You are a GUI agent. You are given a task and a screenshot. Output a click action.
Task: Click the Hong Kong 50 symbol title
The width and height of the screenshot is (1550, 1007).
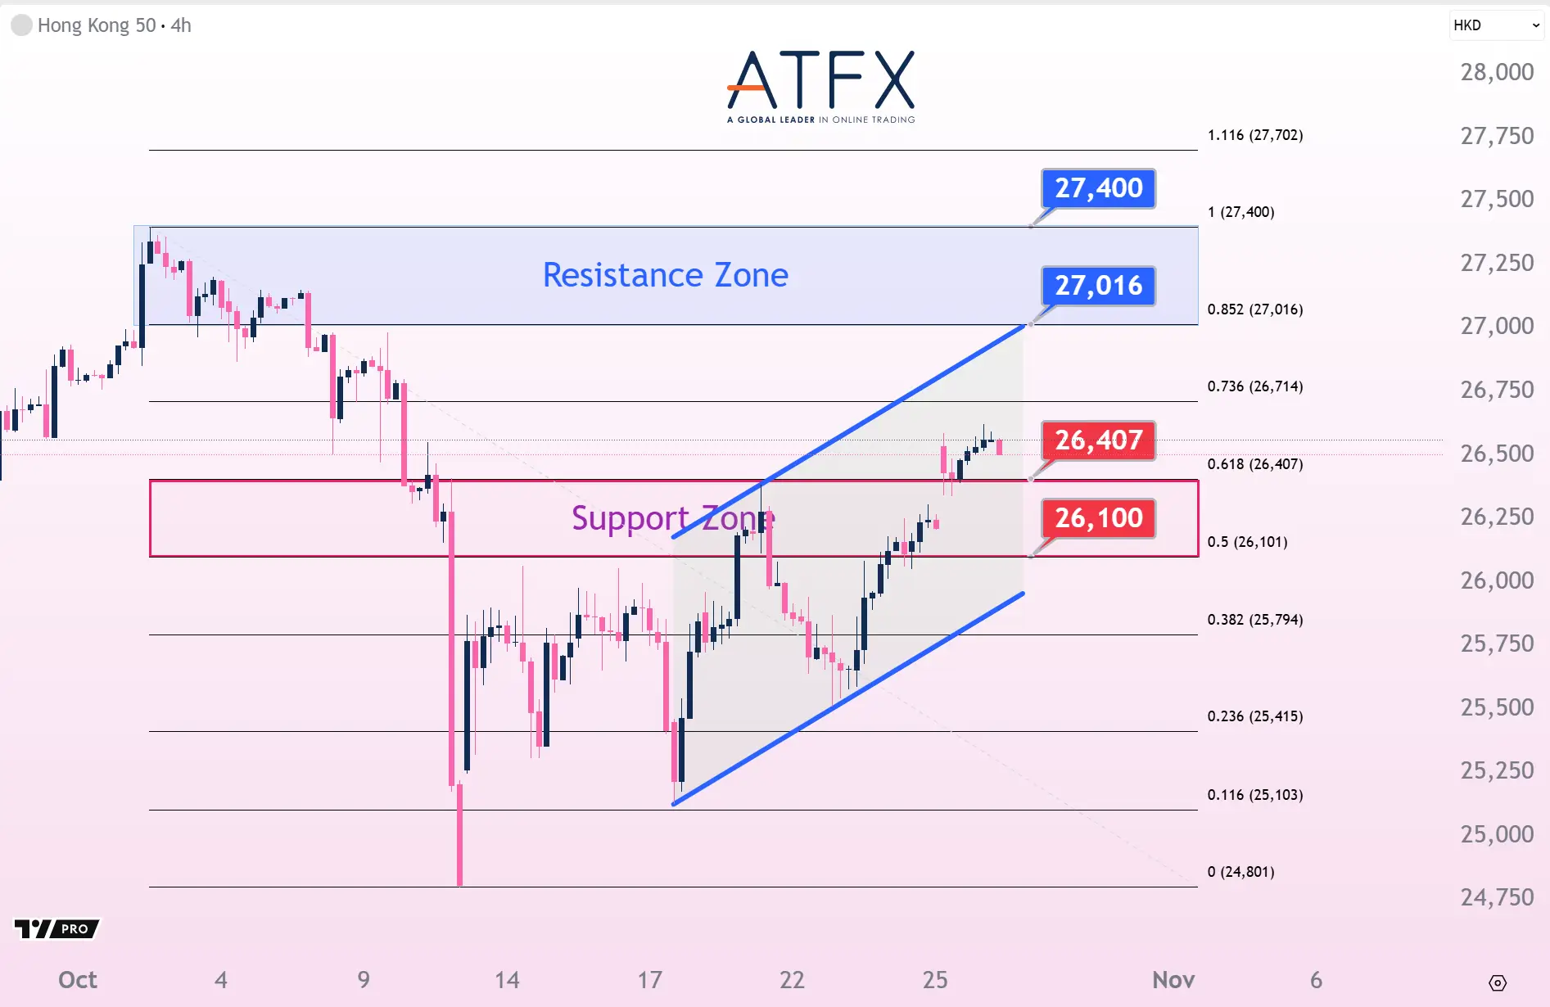(x=97, y=25)
